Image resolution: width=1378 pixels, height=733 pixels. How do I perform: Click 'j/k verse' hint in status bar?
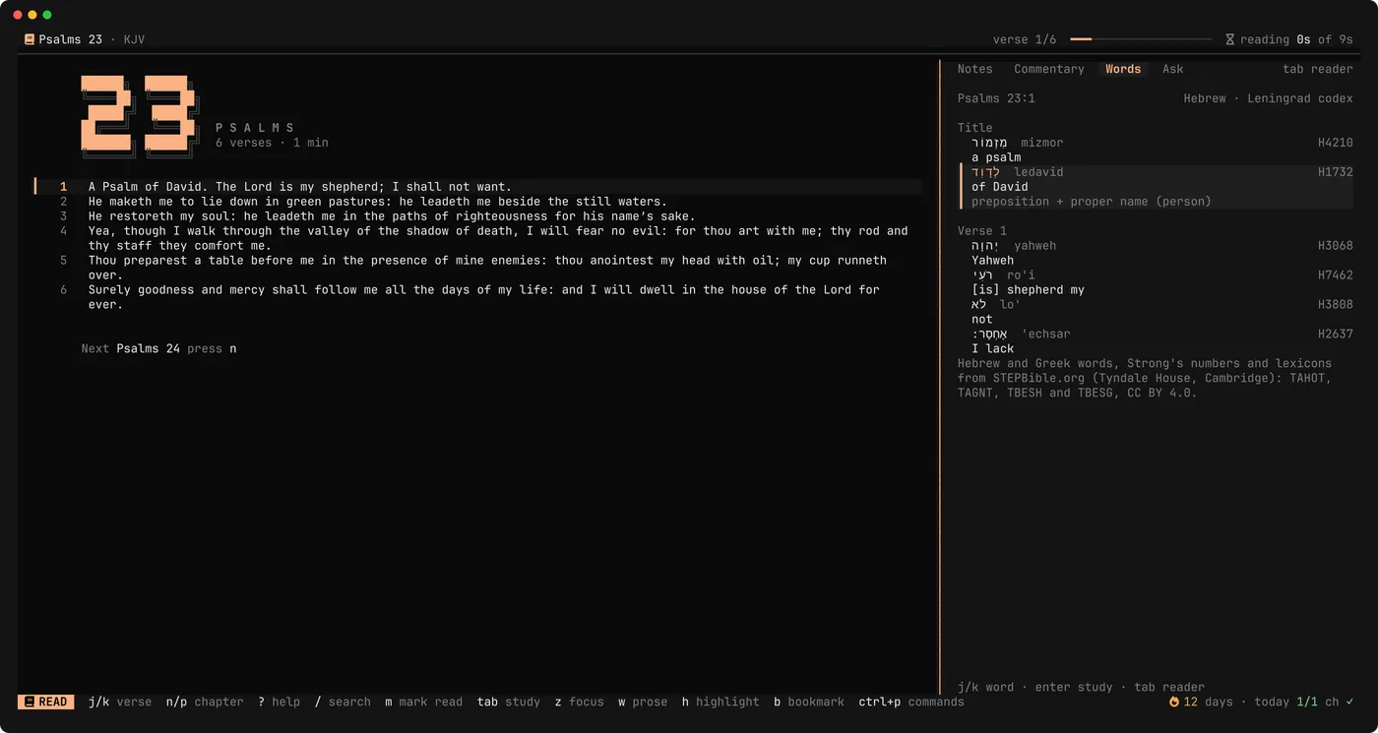coord(120,702)
